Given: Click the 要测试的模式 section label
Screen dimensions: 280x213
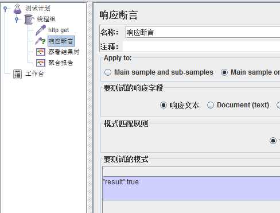Looking at the screenshot, I should click(x=126, y=159).
